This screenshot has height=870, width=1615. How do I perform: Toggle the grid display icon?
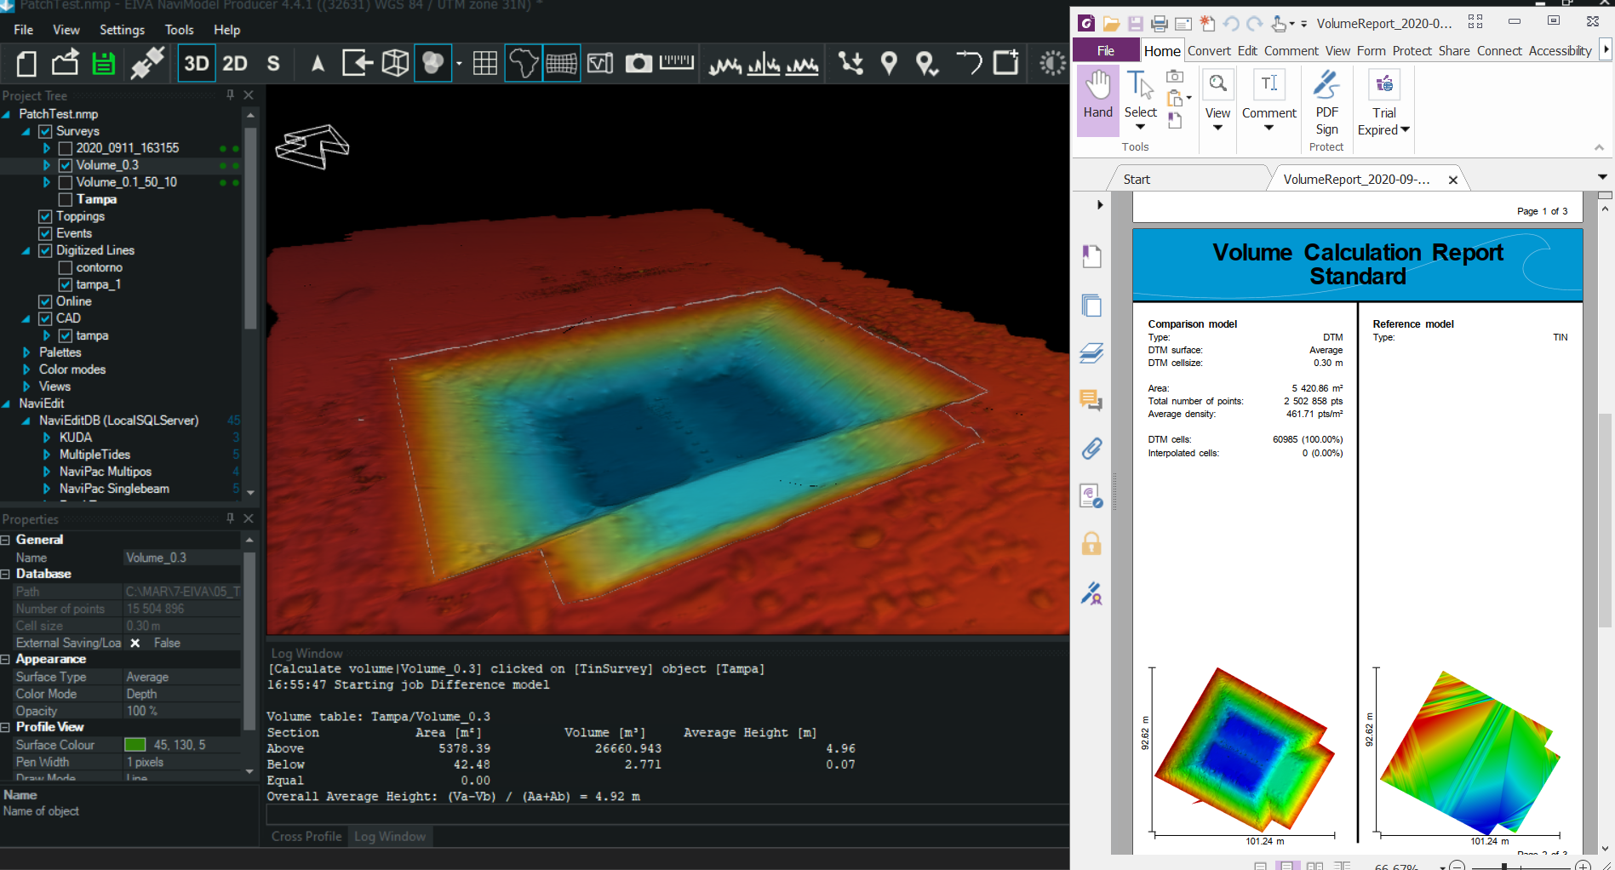click(484, 63)
